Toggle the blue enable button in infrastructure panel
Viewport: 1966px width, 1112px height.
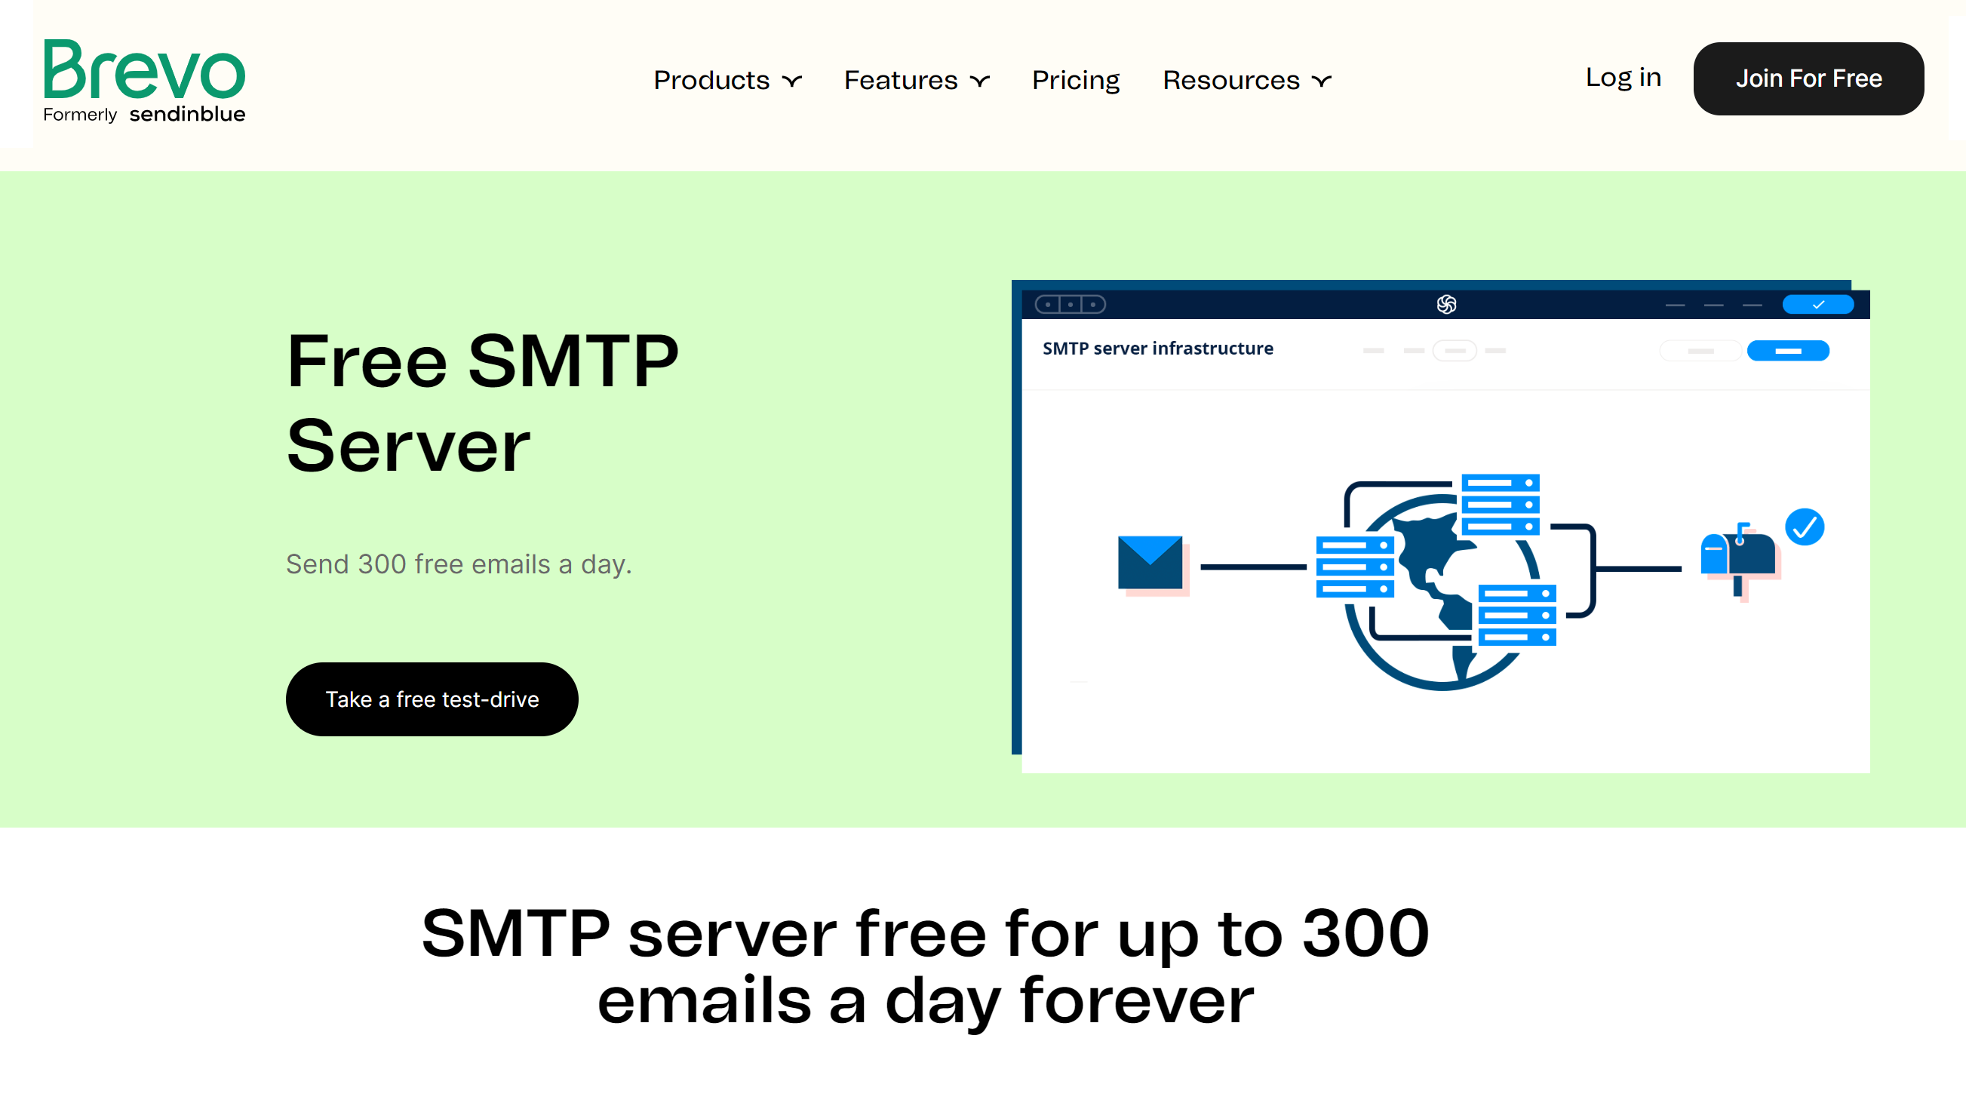click(x=1789, y=351)
